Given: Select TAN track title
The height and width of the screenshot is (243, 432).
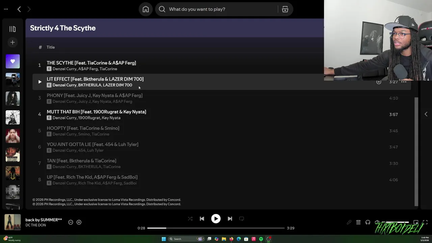Looking at the screenshot, I should click(81, 161).
